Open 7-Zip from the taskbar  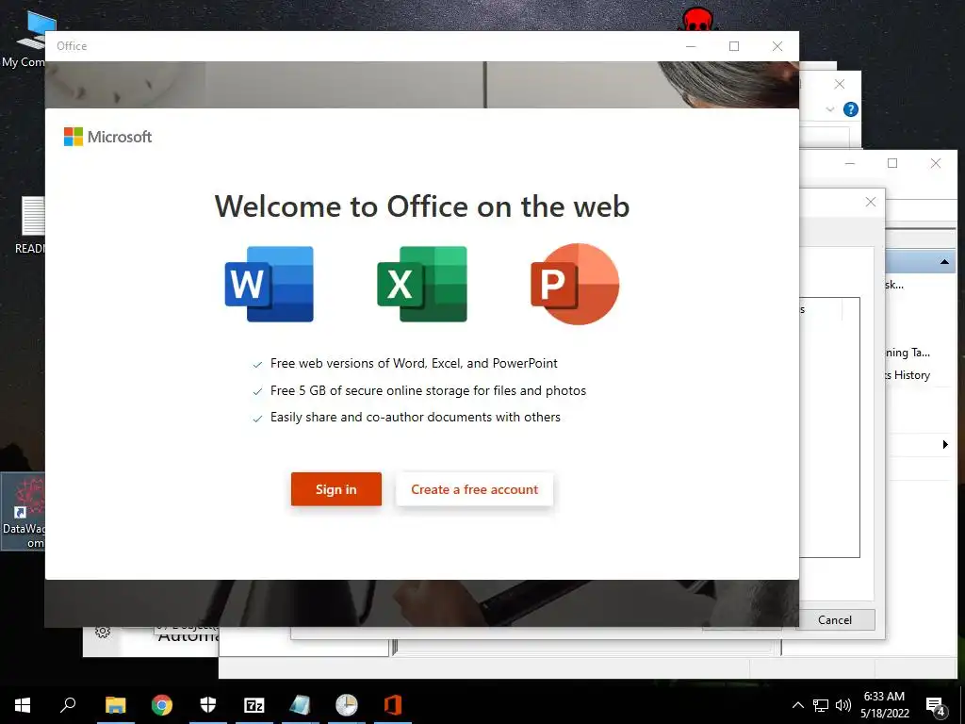[254, 705]
